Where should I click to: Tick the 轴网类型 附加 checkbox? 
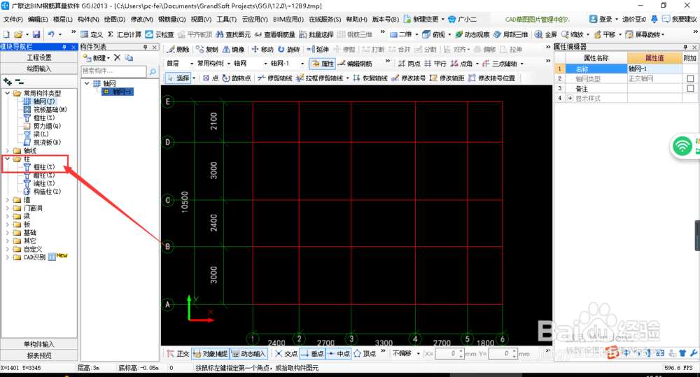[690, 78]
